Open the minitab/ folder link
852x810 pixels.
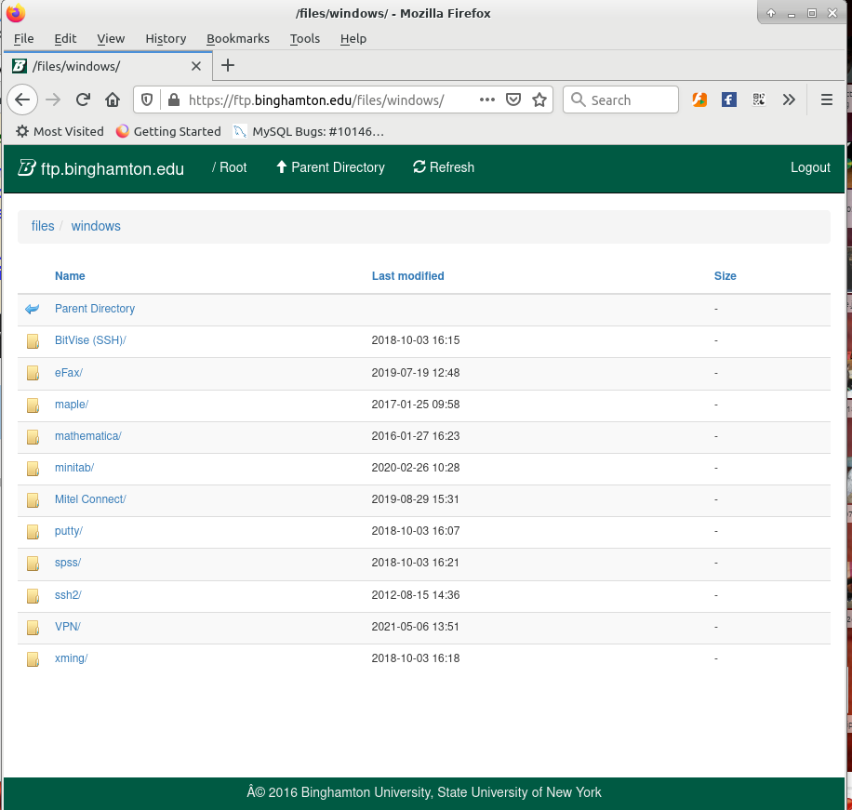73,467
